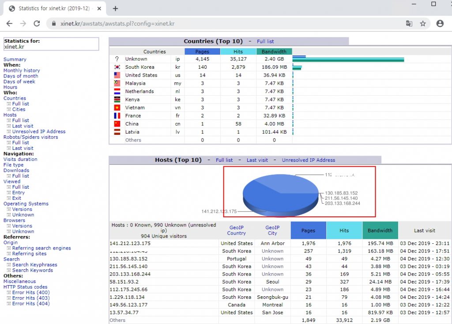Bookmark this page with the star icon
The width and height of the screenshot is (452, 324).
[x=423, y=24]
